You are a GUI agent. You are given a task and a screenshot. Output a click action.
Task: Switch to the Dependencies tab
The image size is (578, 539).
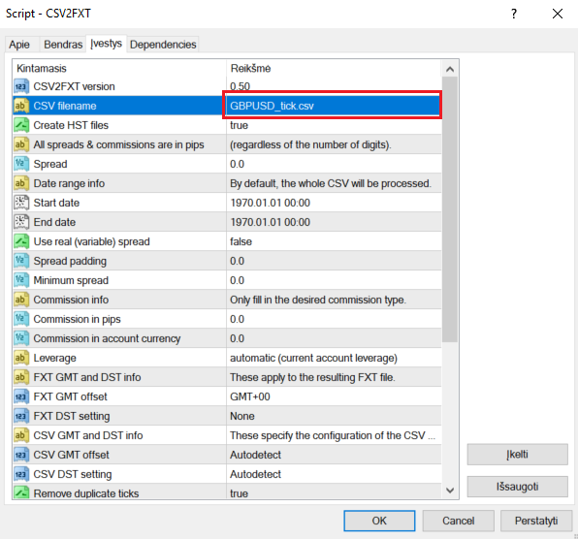coord(163,45)
